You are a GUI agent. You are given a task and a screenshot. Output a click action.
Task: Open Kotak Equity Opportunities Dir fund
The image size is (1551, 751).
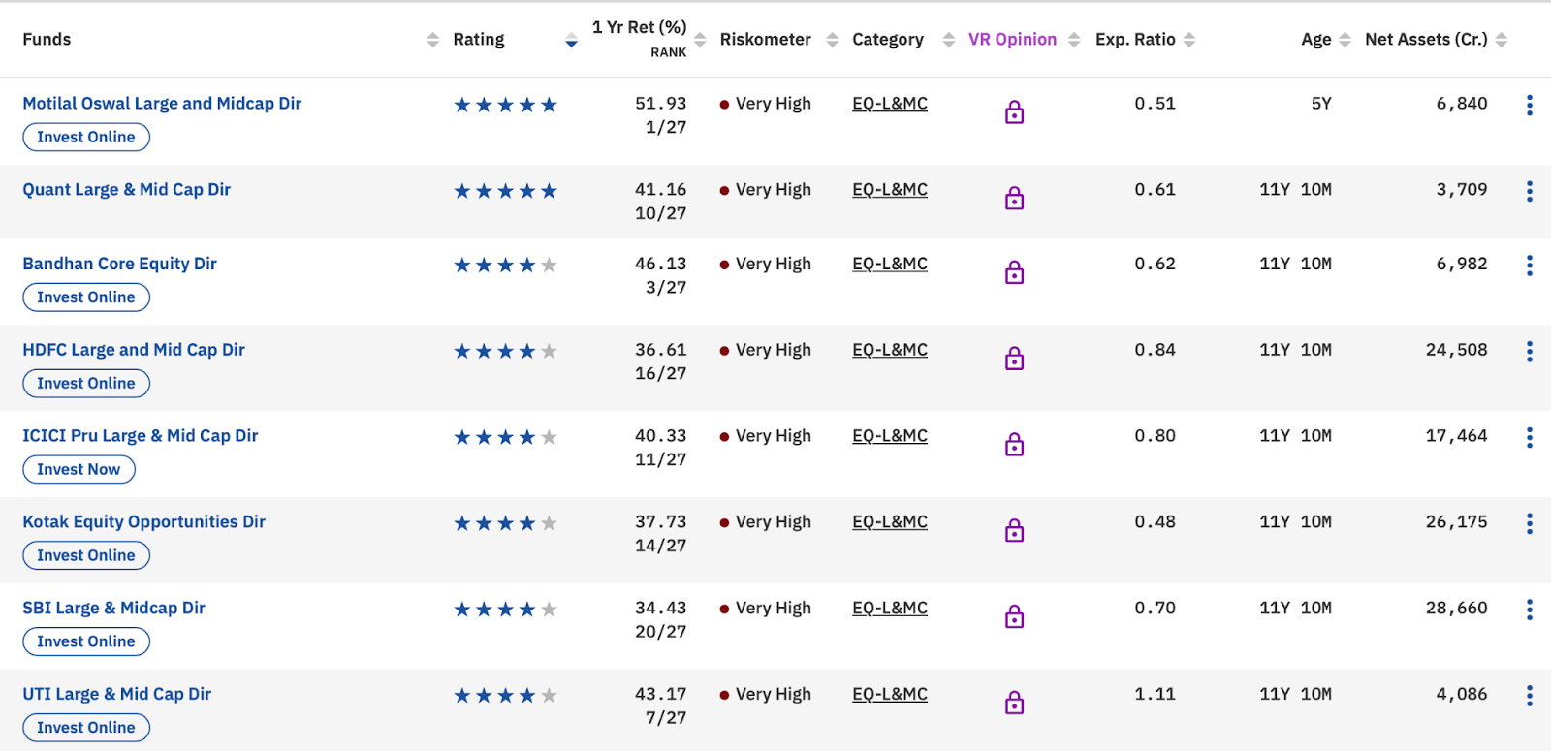pos(144,521)
